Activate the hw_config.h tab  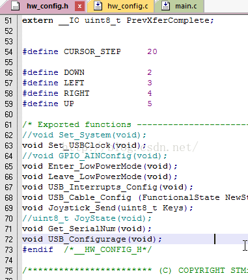pyautogui.click(x=48, y=6)
